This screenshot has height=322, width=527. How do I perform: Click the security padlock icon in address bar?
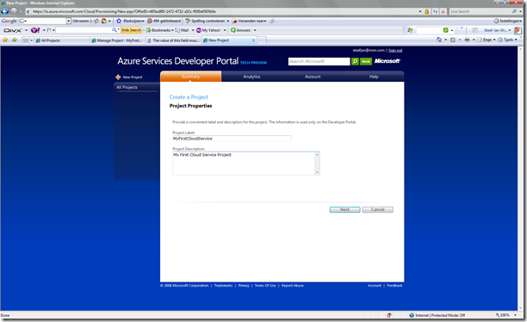427,11
